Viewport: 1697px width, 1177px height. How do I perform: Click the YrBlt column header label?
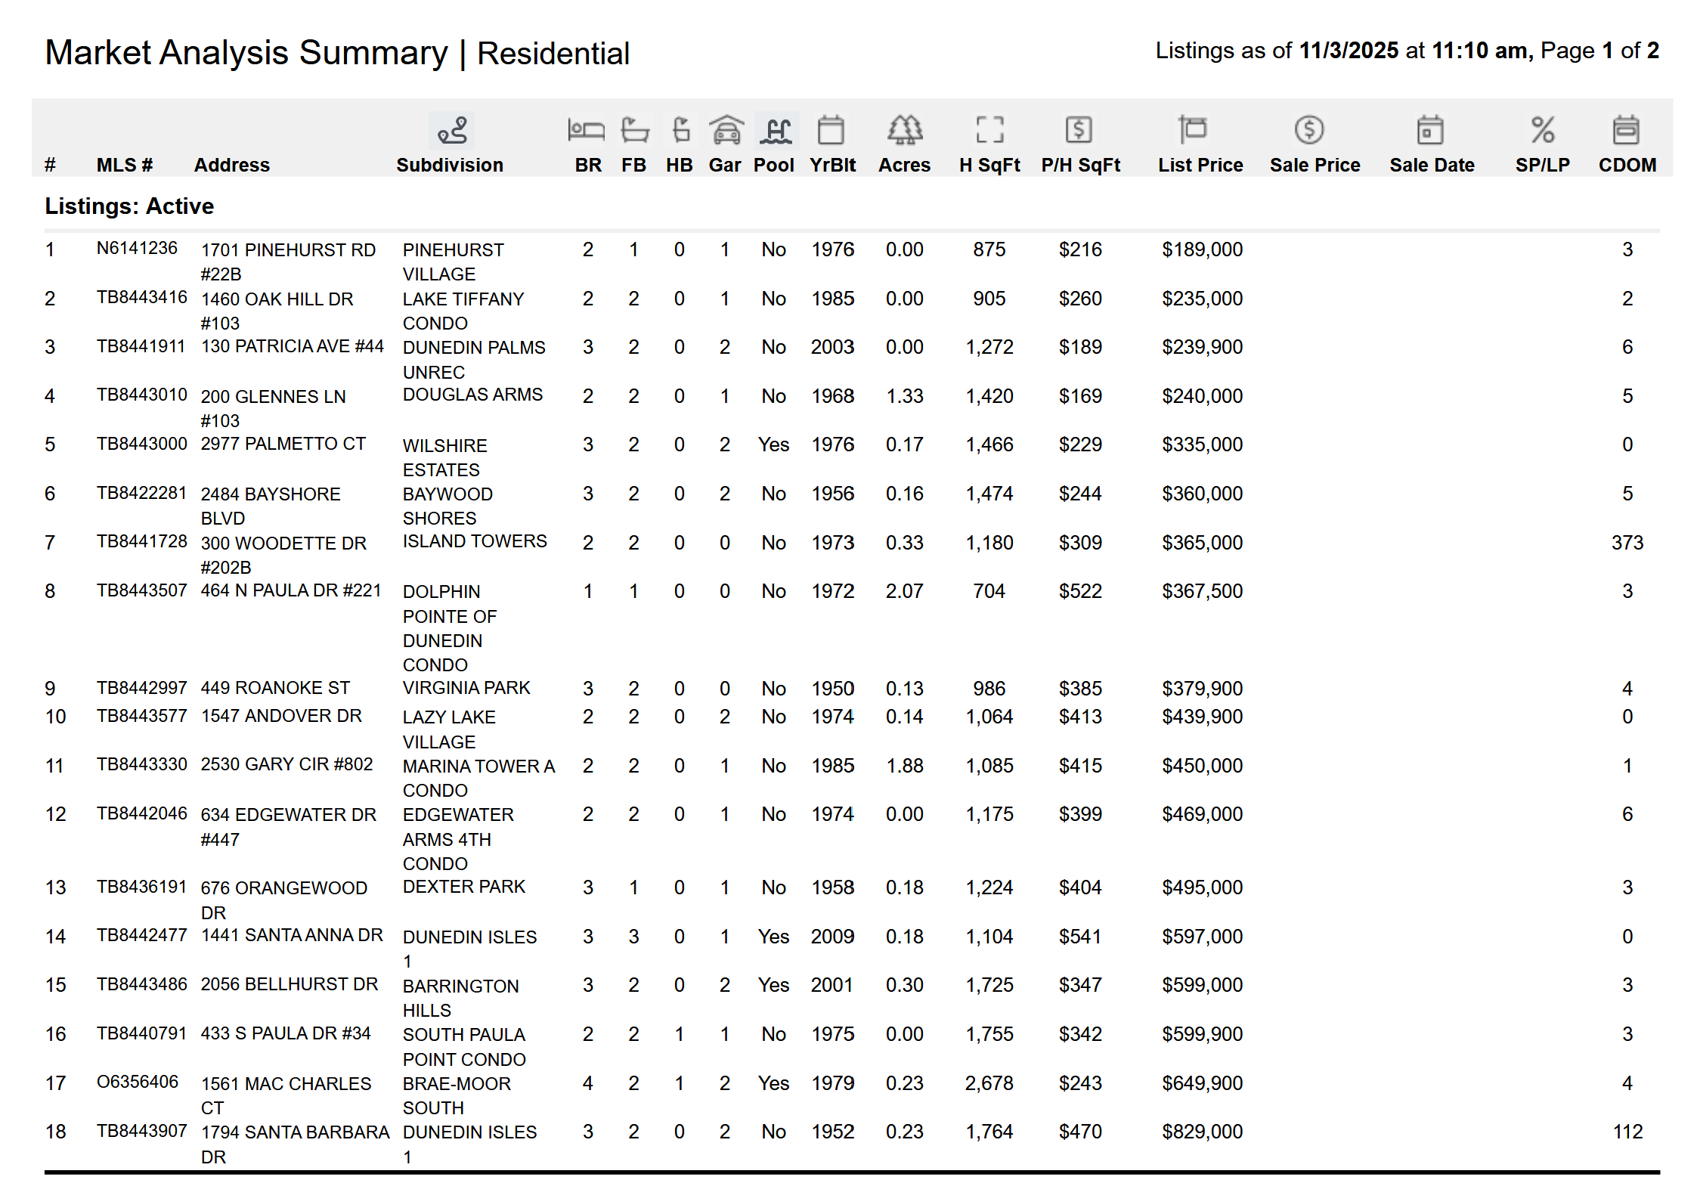(832, 165)
